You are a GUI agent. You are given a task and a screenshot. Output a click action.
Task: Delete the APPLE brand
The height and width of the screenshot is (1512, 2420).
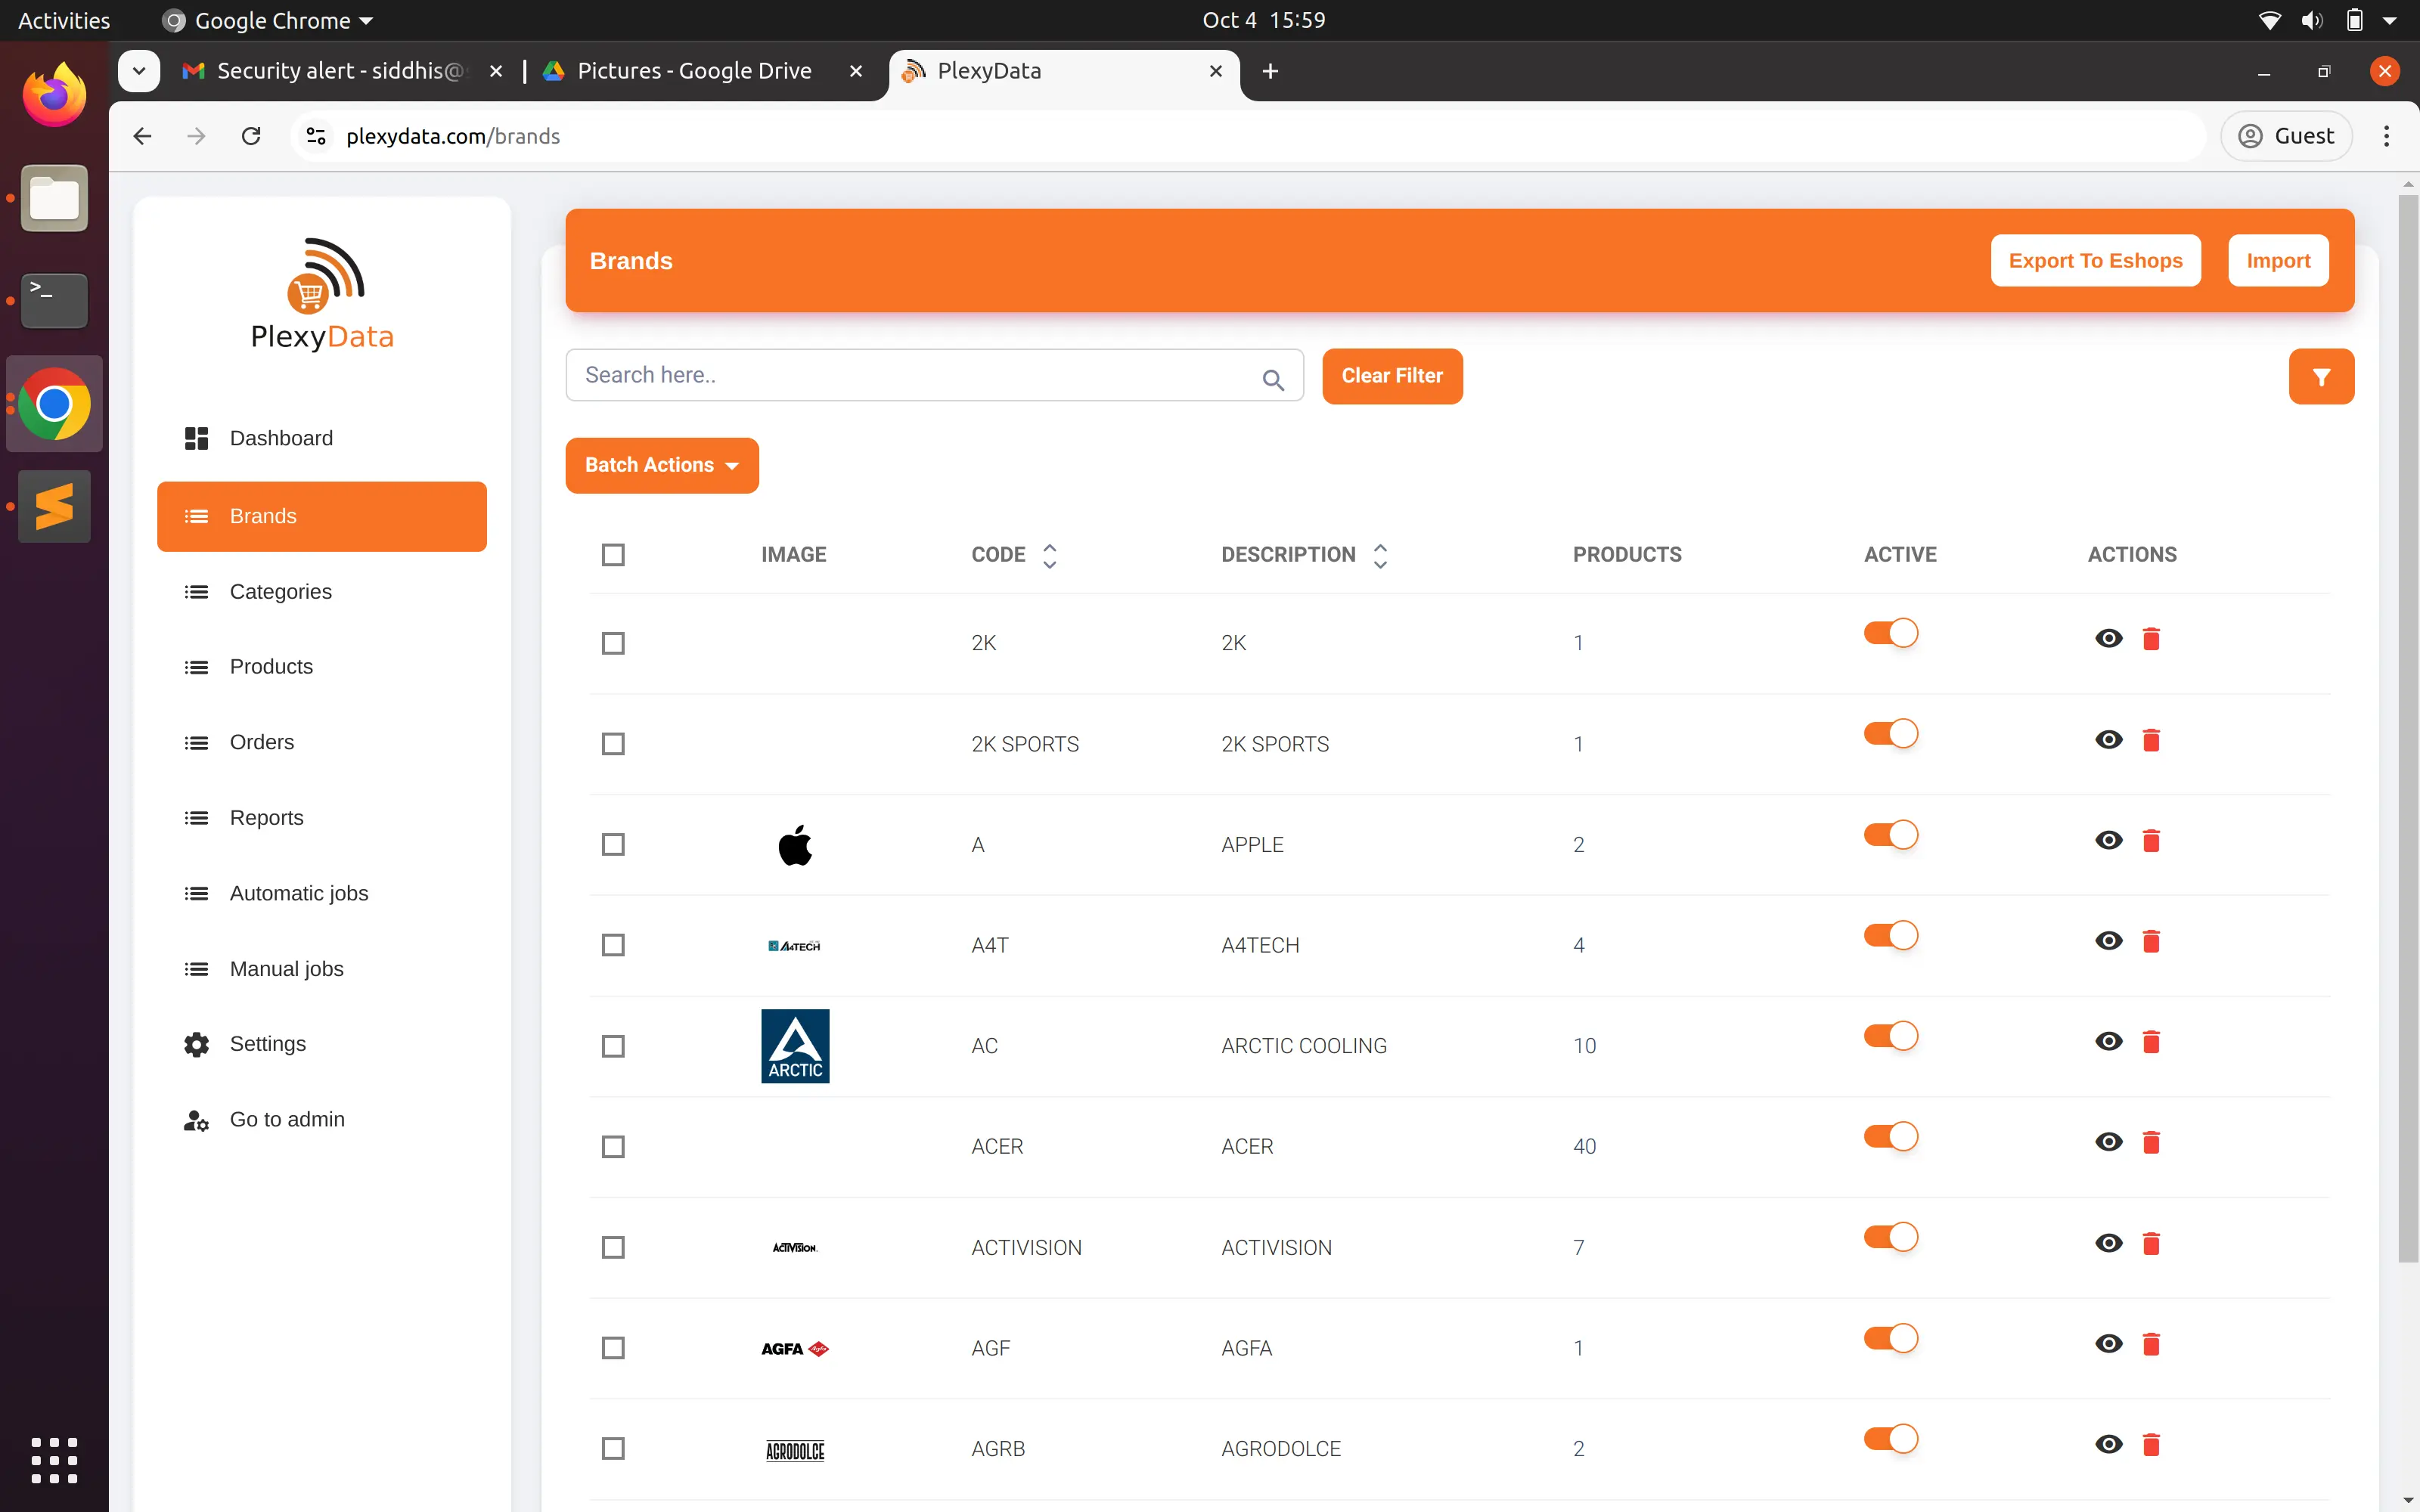coord(2151,840)
